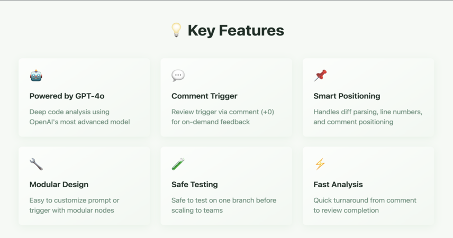This screenshot has height=238, width=453.
Task: Click the Deep code analysis description
Action: coord(80,117)
